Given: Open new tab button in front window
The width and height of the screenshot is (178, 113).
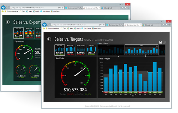Looking at the screenshot, I should coord(160,25).
